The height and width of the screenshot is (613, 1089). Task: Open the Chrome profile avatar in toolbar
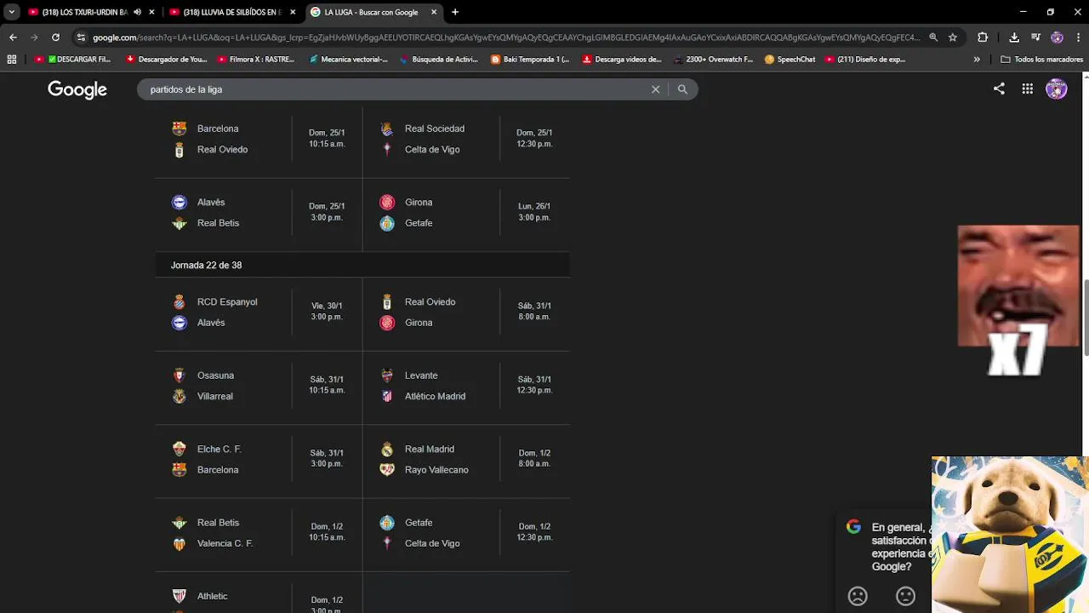(1057, 37)
